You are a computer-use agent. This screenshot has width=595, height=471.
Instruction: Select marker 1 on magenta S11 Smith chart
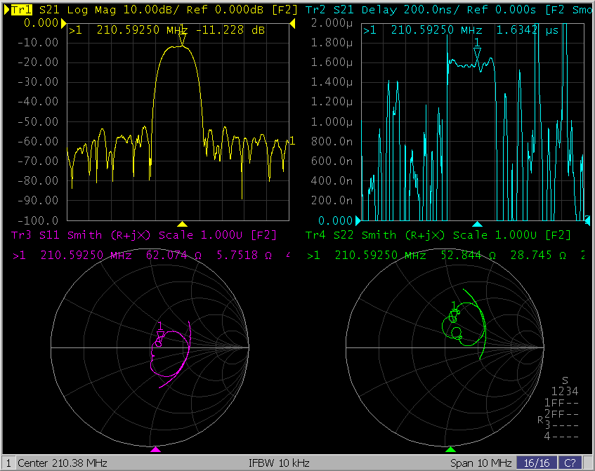click(x=159, y=335)
